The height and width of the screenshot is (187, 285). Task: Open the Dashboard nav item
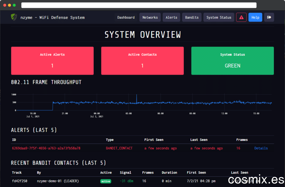click(x=126, y=17)
